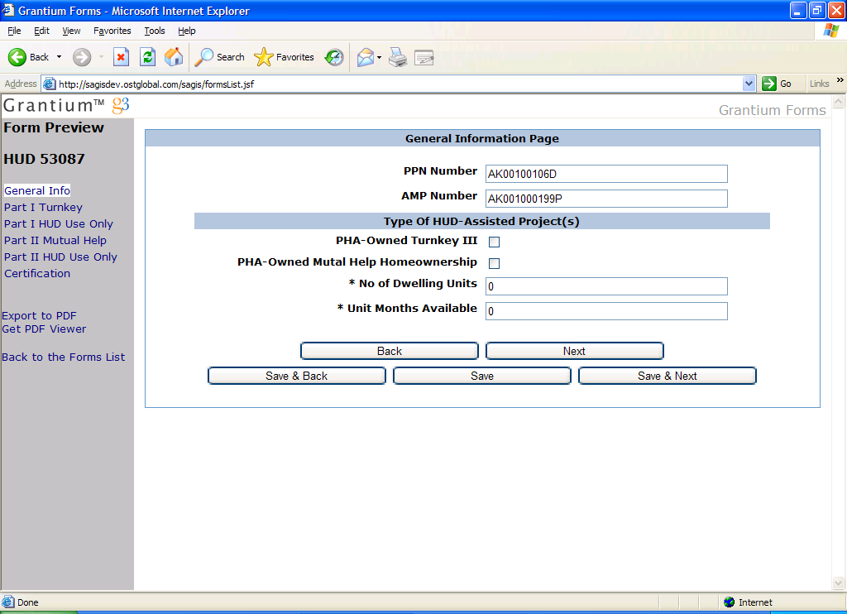Click the IE icon in the title bar
847x614 pixels.
pos(8,10)
